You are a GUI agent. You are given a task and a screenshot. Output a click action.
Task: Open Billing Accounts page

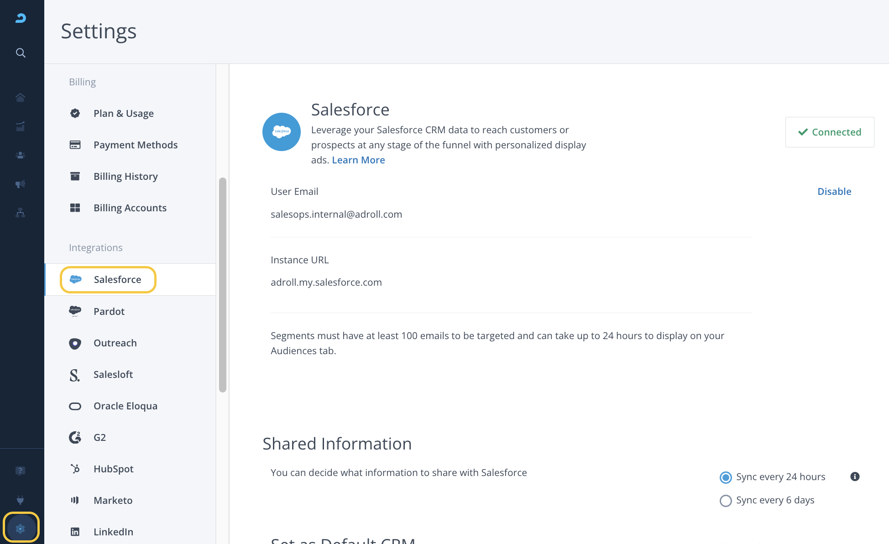click(130, 208)
